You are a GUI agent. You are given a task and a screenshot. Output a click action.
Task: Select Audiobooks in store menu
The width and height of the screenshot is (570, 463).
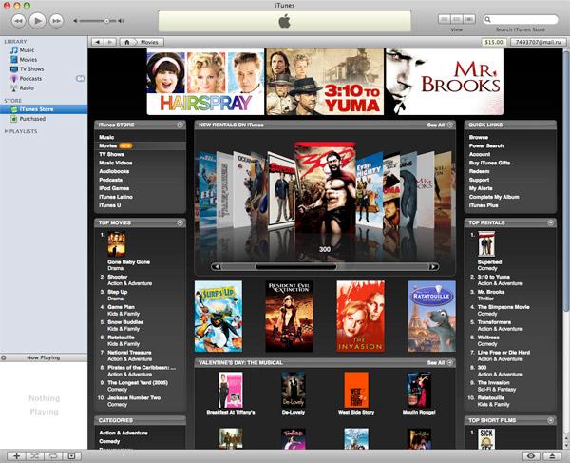114,171
